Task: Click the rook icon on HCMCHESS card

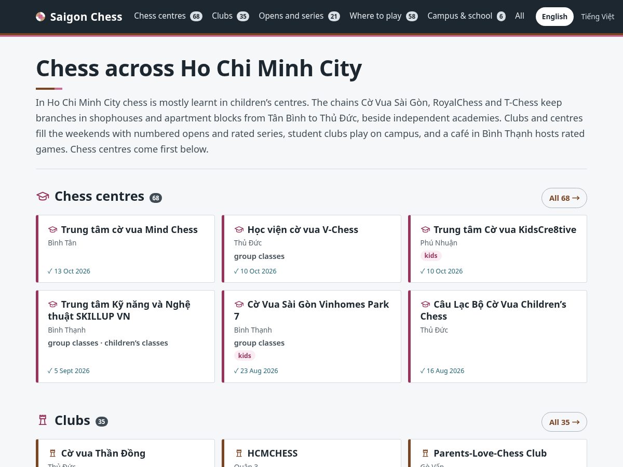Action: pos(239,453)
